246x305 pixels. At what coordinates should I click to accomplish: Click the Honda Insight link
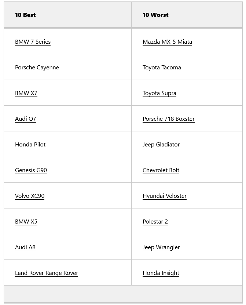coord(161,273)
